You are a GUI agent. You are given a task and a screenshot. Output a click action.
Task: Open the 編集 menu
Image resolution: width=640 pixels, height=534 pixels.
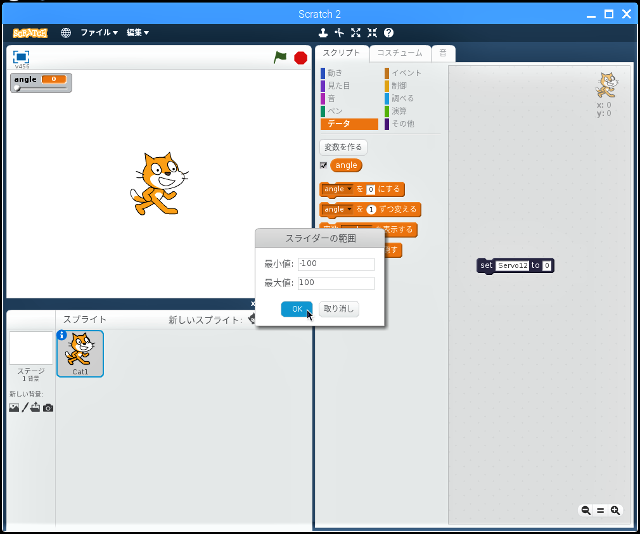point(138,33)
